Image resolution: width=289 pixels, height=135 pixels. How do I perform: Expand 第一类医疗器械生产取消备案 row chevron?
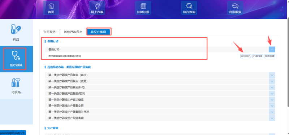click(x=272, y=118)
